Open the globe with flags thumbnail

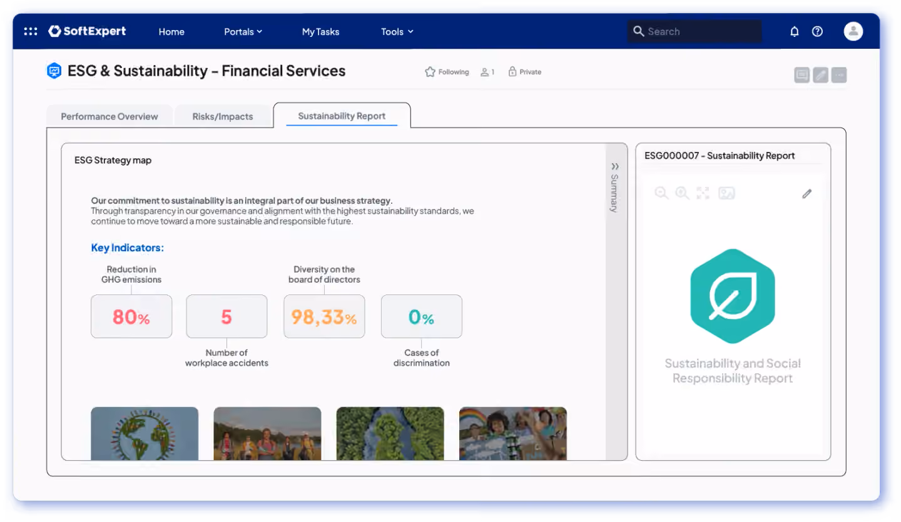[145, 434]
